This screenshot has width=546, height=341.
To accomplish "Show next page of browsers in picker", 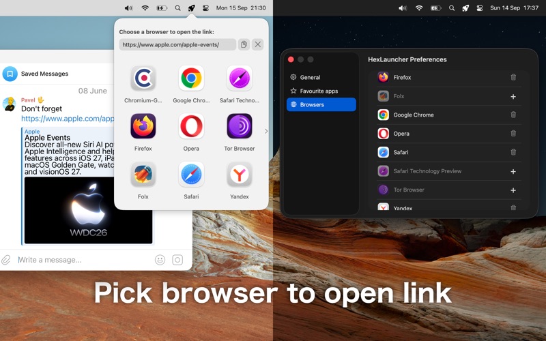I will (x=266, y=131).
